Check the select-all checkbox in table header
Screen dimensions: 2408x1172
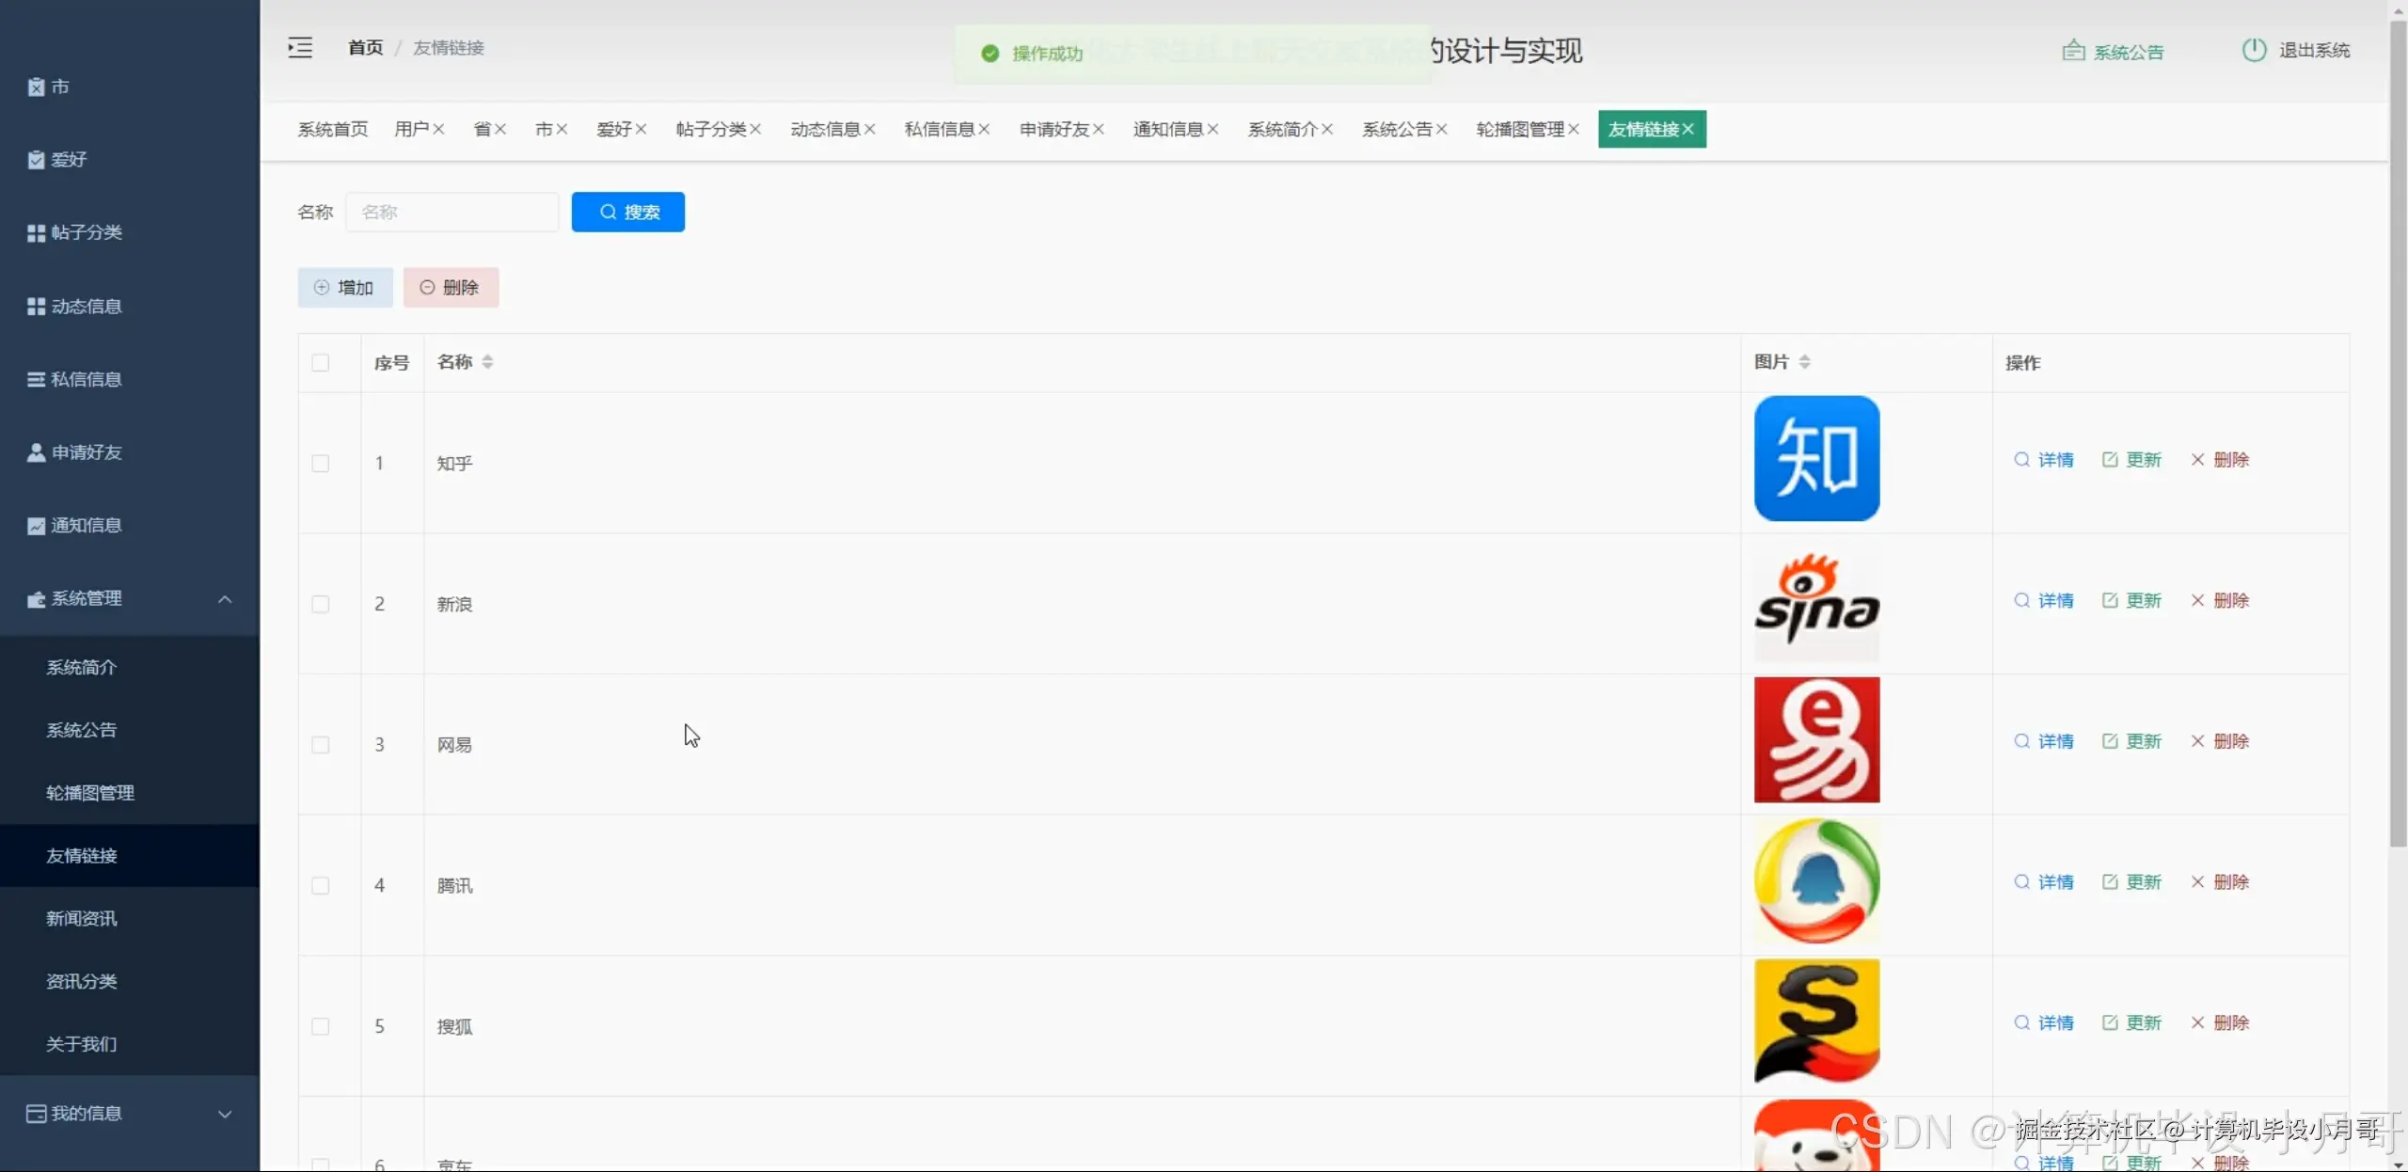tap(320, 363)
